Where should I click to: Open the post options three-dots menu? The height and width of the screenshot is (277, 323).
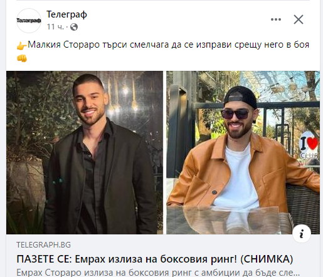pos(276,19)
